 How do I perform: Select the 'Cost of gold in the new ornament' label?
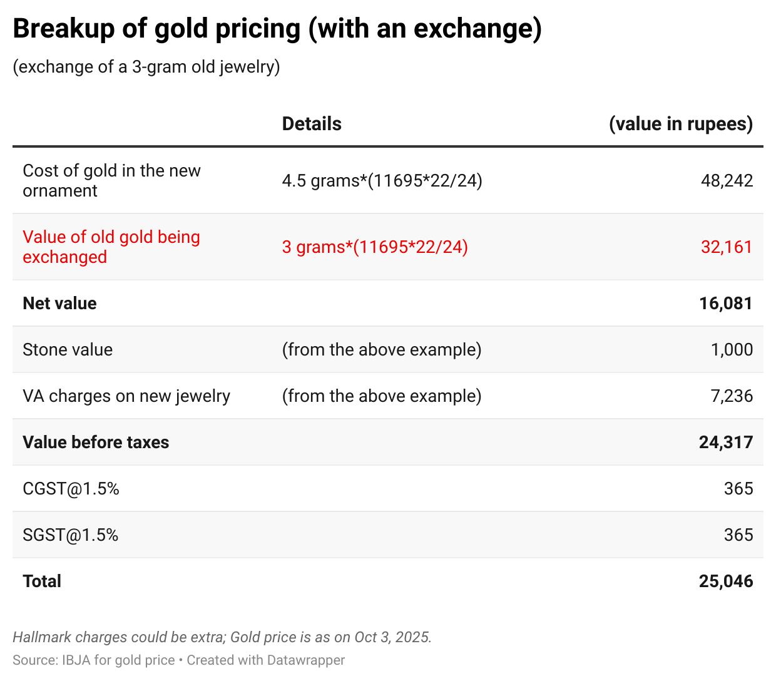click(111, 180)
